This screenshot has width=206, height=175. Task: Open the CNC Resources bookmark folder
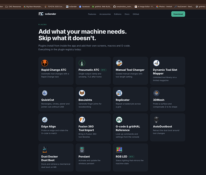click(13, 7)
